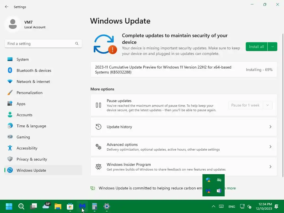Screen dimensions: 284x213
Task: Click the Install all button
Action: pyautogui.click(x=257, y=47)
